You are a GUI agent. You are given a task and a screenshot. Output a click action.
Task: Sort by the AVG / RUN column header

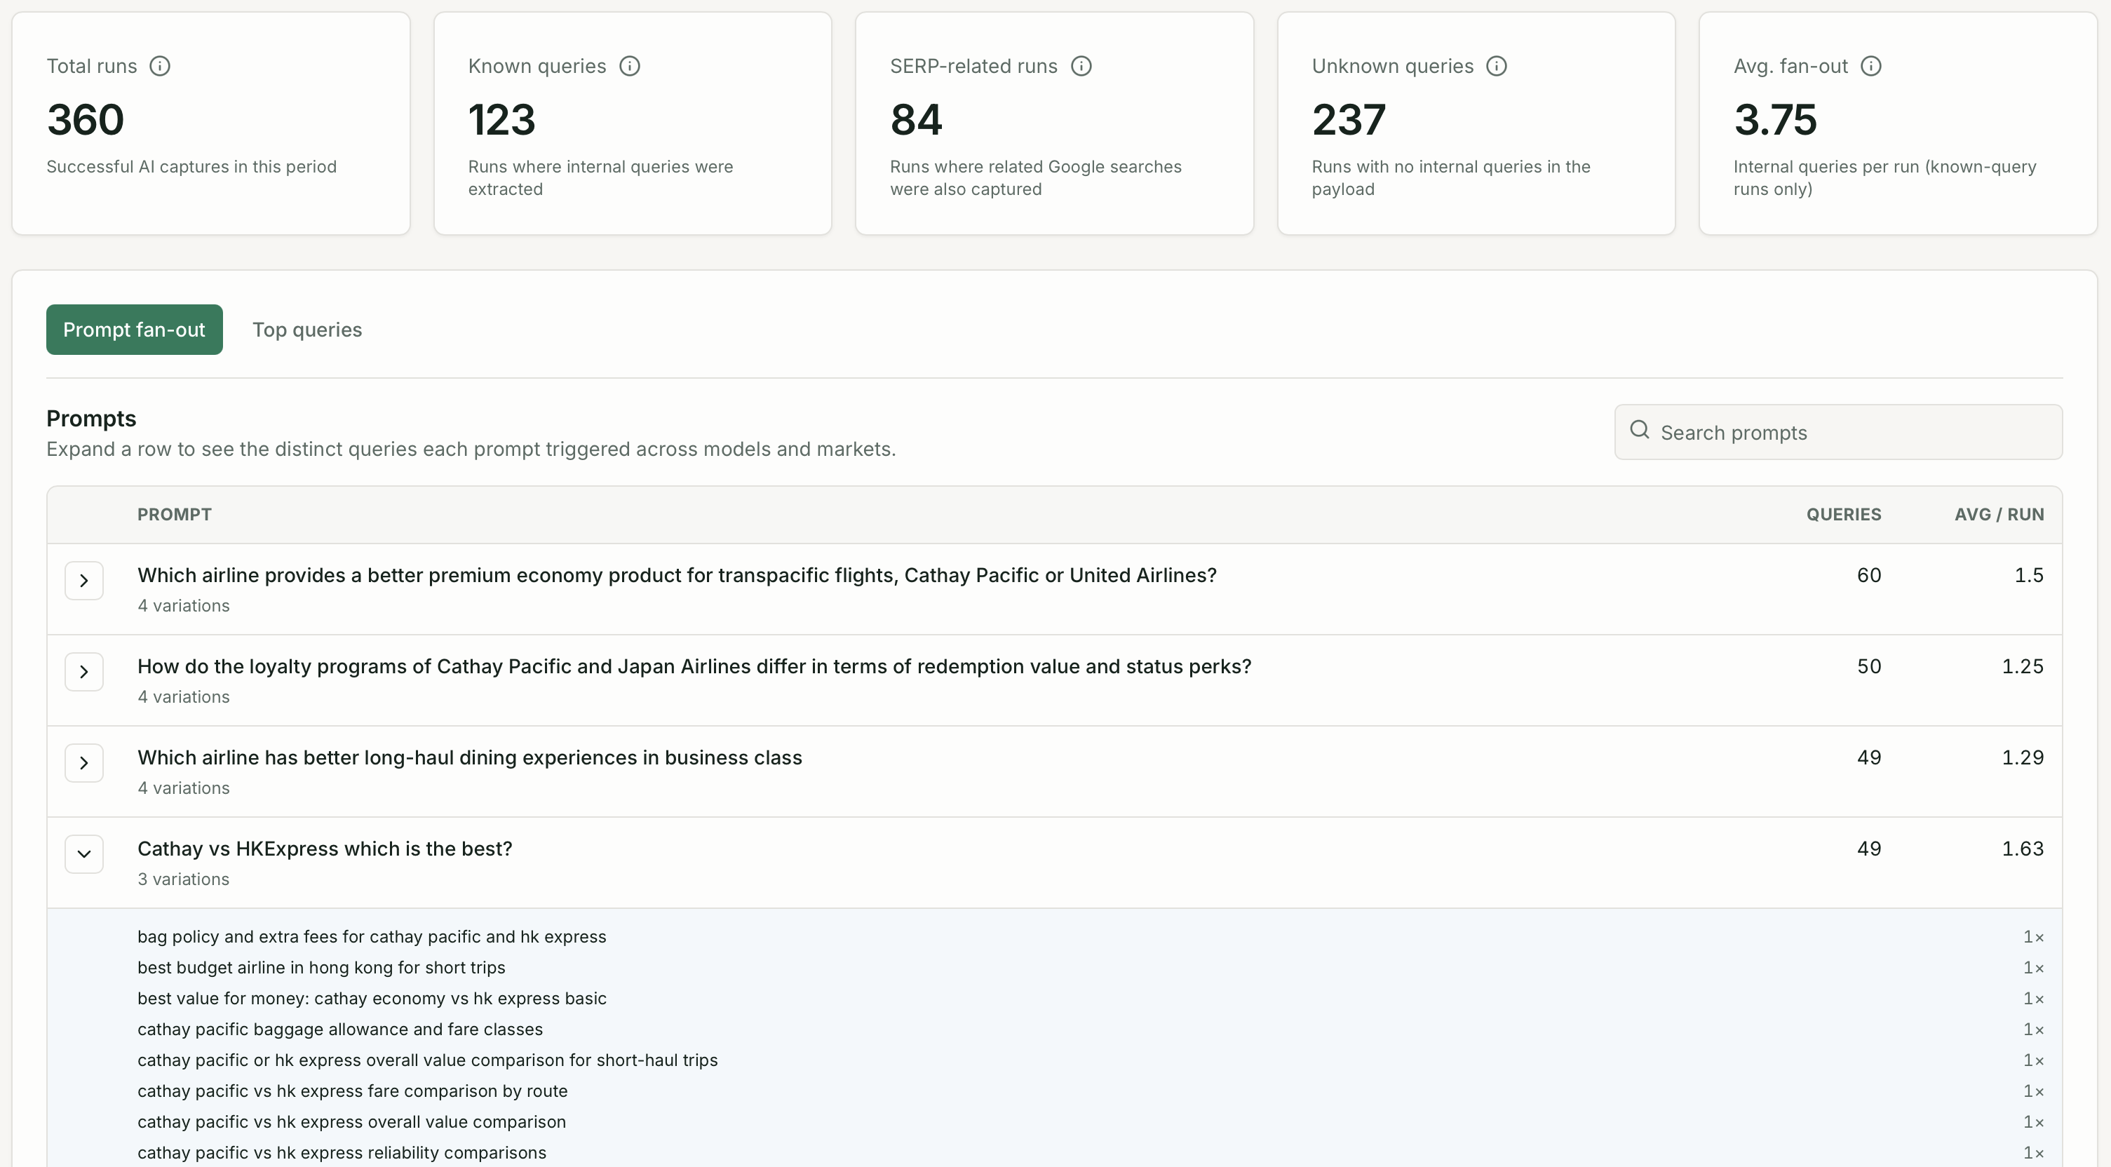1999,515
